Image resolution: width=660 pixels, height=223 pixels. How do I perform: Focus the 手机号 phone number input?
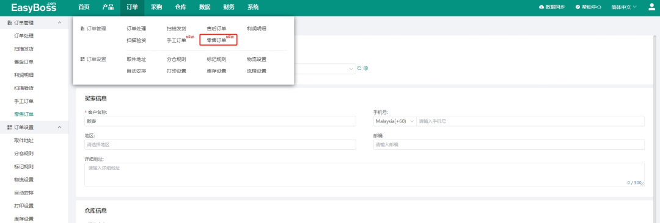[530, 121]
